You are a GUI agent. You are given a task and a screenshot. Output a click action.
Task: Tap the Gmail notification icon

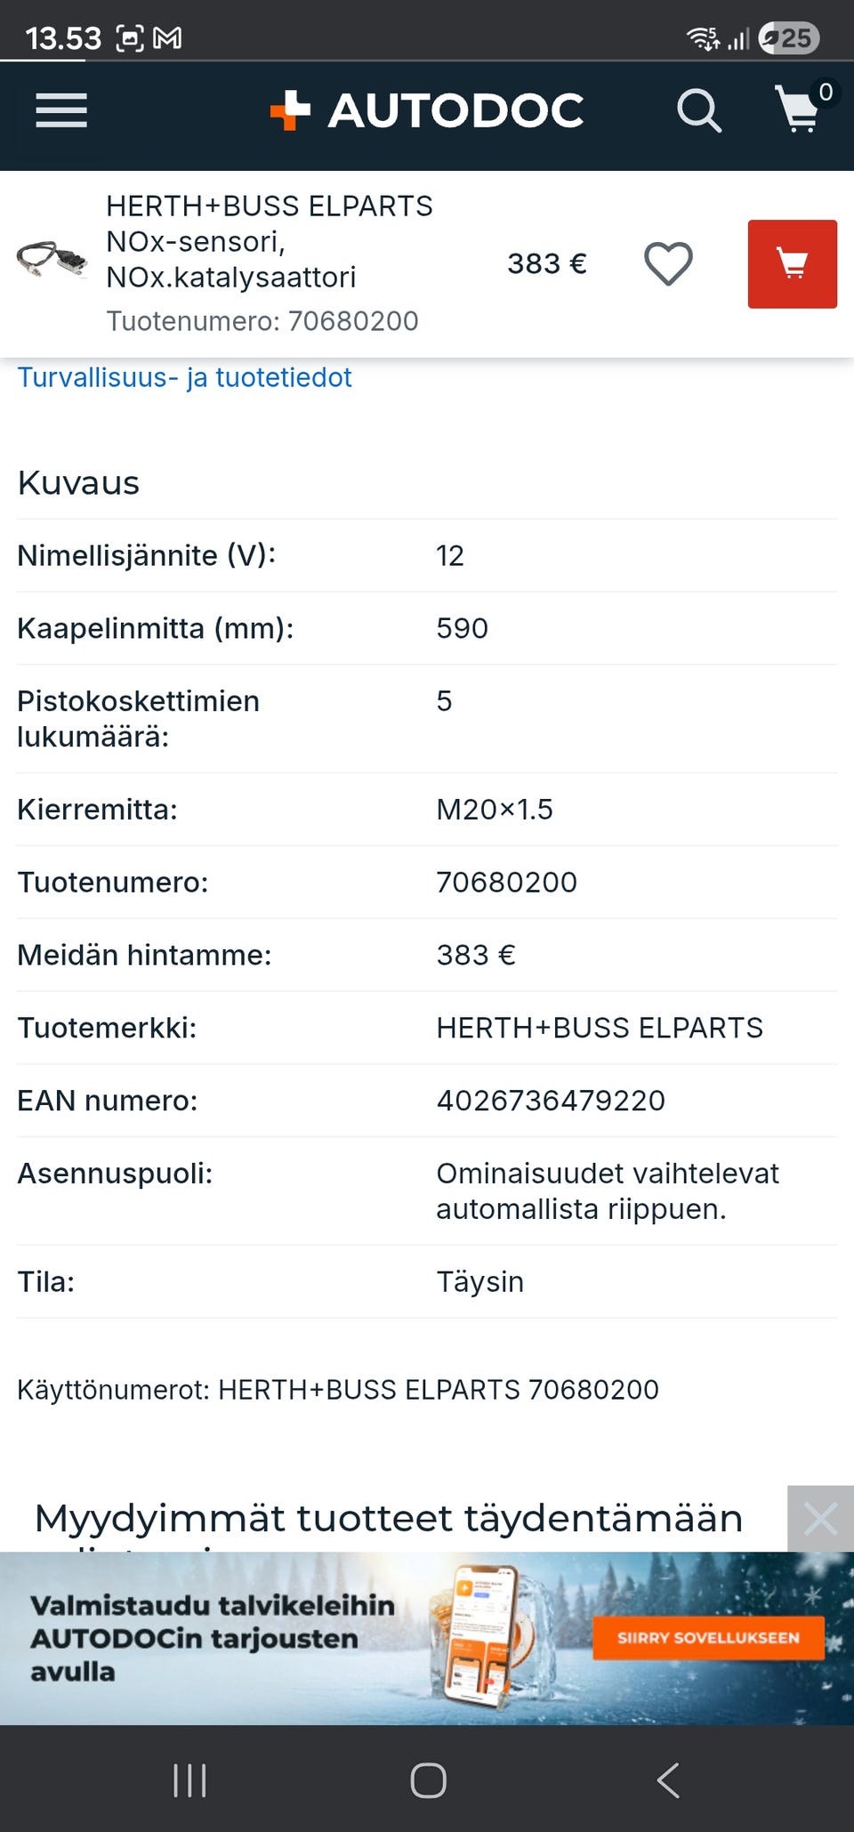[x=167, y=38]
